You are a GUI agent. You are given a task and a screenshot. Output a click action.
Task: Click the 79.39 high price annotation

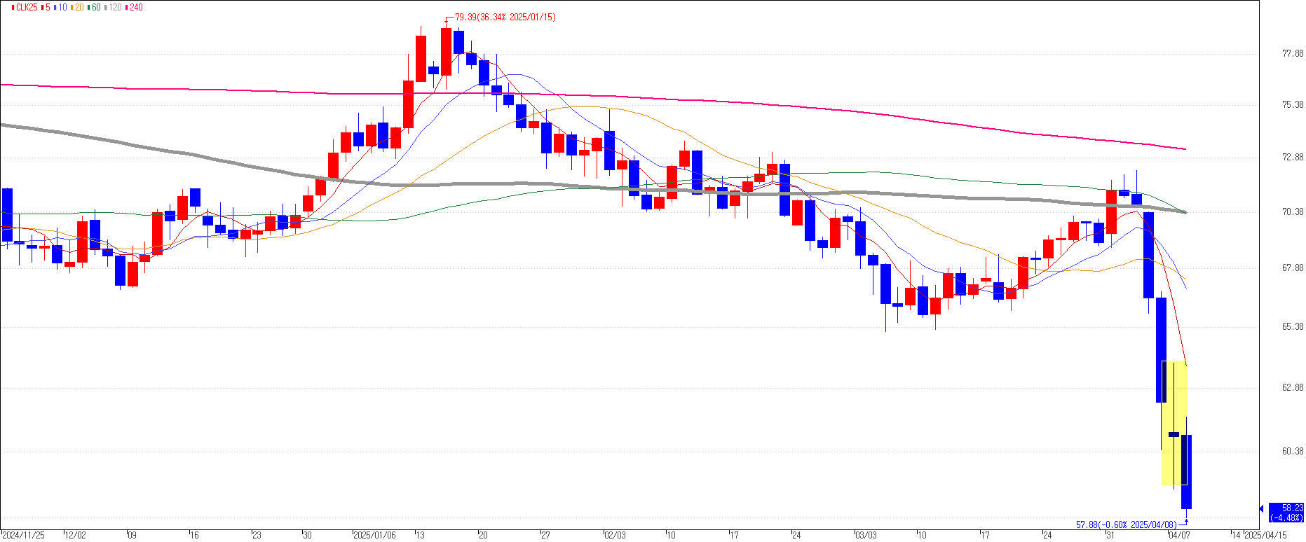(505, 17)
